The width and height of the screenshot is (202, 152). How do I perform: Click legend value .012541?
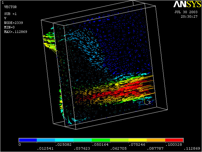(x=45, y=148)
